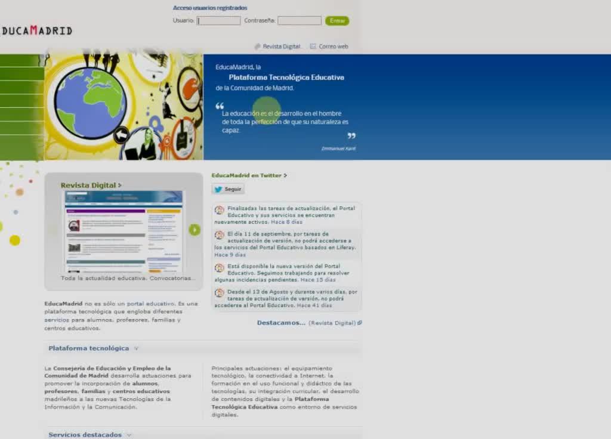Image resolution: width=611 pixels, height=439 pixels.
Task: Click the green next-slide arrow button
Action: coord(195,230)
